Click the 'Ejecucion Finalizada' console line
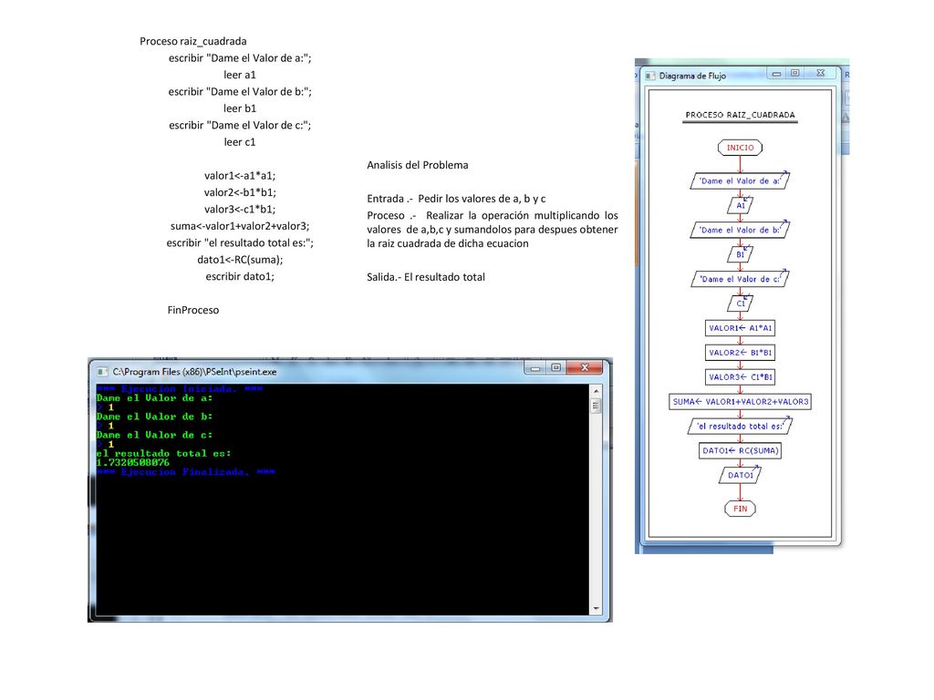Viewport: 934px width, 700px height. pyautogui.click(x=186, y=472)
